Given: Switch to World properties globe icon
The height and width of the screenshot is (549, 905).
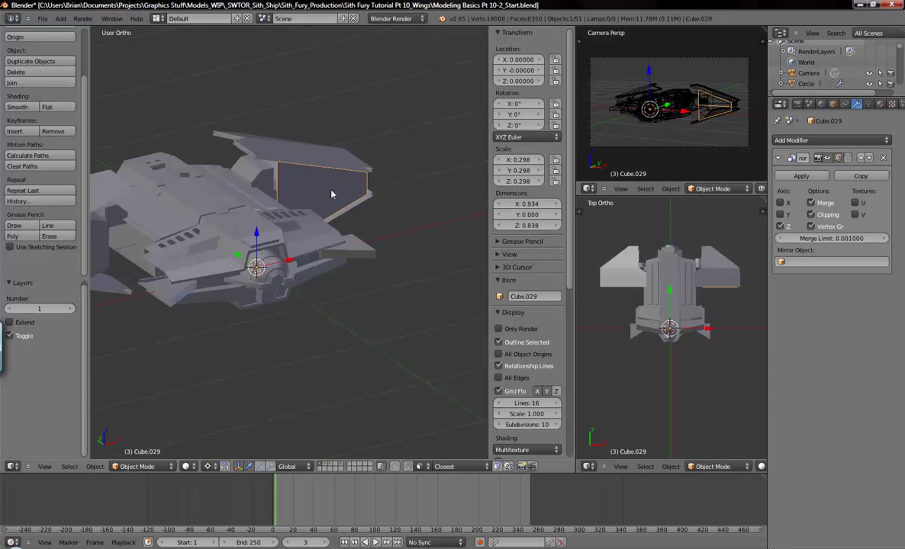Looking at the screenshot, I should 821,104.
